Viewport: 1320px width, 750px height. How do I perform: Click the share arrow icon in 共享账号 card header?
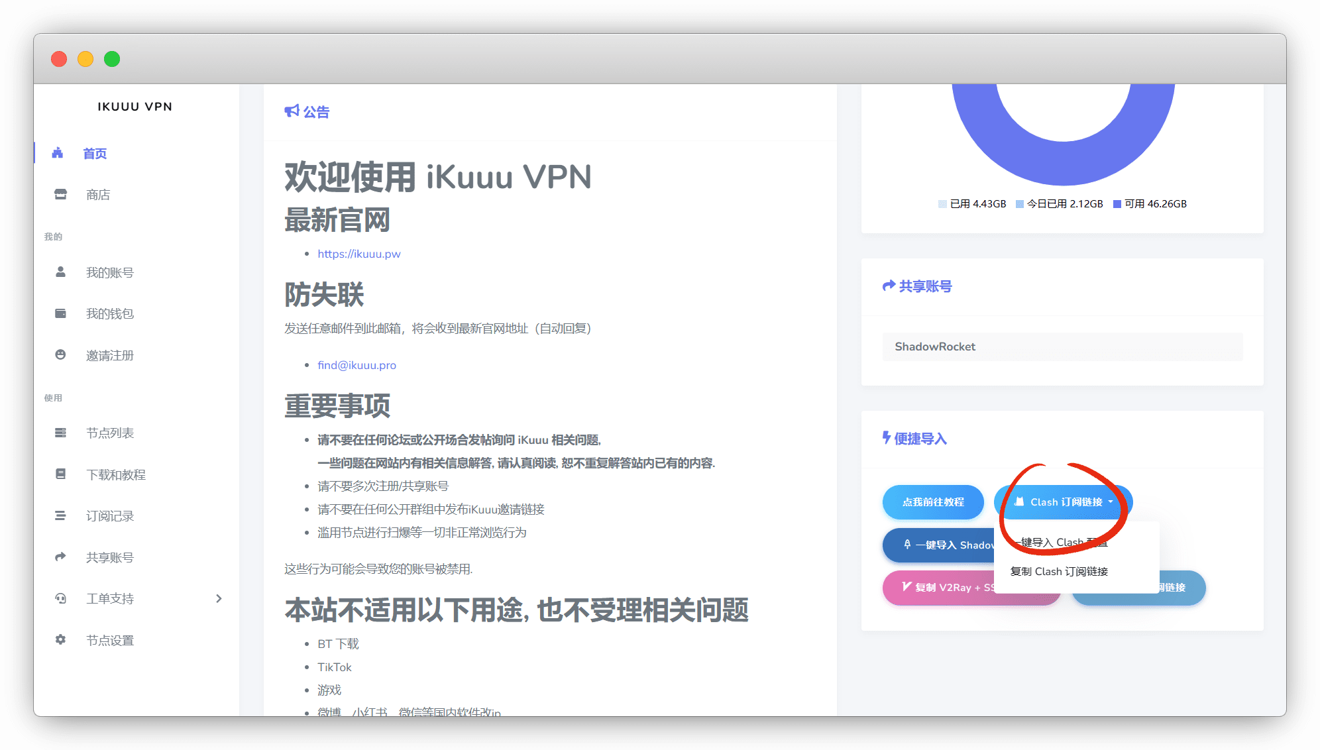889,286
